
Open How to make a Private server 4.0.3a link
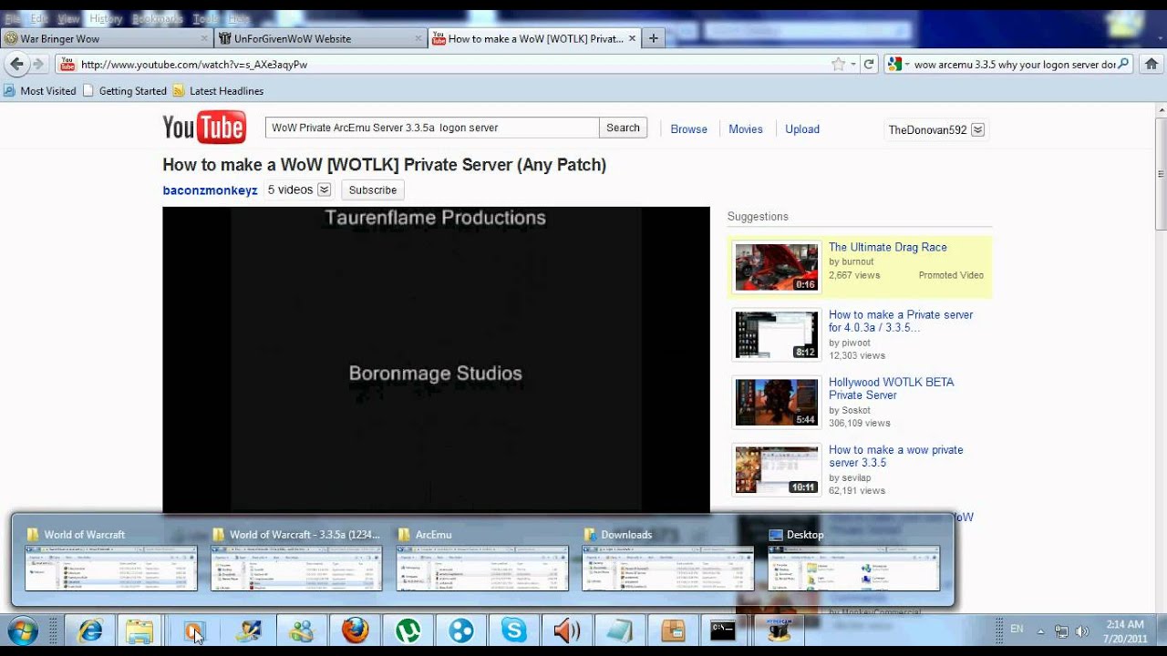click(901, 321)
